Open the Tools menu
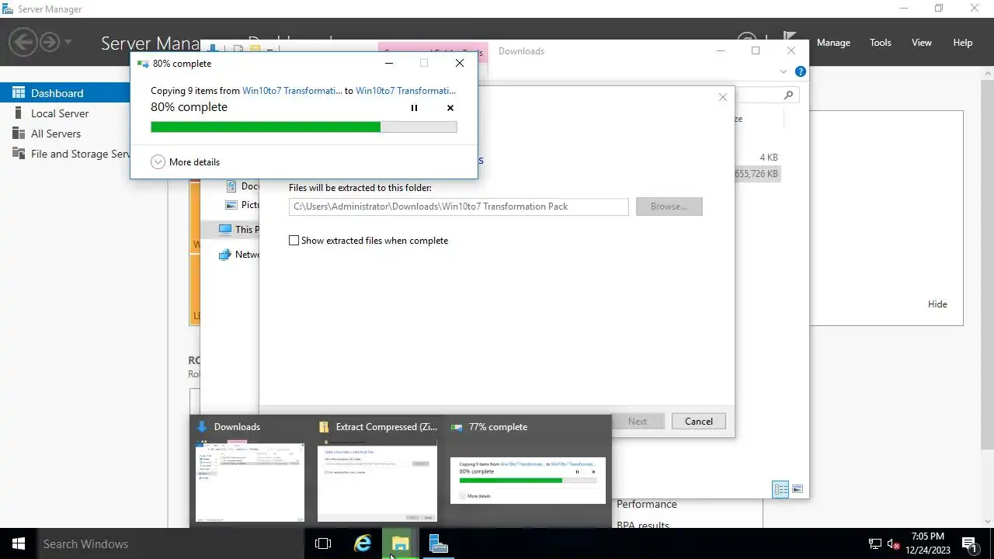The image size is (994, 559). (x=880, y=43)
